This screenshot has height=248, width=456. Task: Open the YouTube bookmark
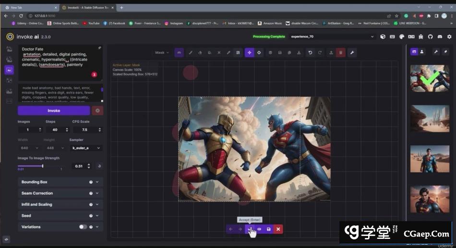[91, 23]
